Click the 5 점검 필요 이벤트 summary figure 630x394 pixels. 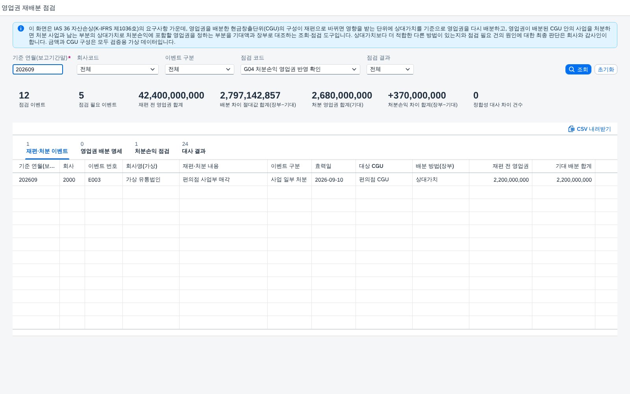(x=82, y=95)
